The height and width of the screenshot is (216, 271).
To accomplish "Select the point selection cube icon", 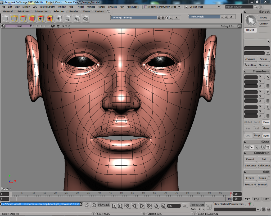I will coord(15,18).
